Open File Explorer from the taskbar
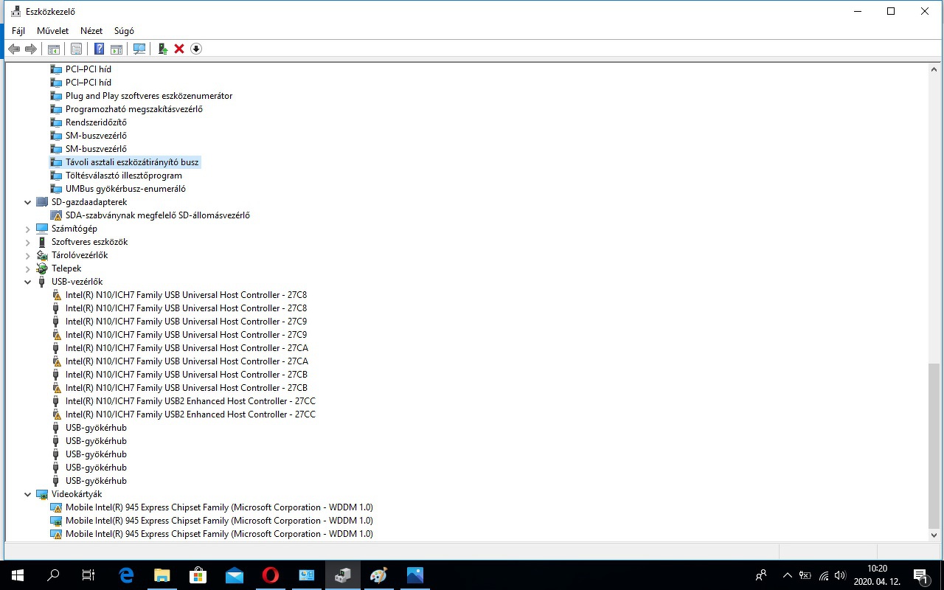Screen dimensions: 944x590 tap(162, 575)
